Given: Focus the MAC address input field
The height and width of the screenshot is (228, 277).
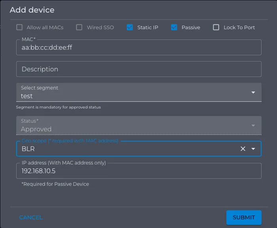Looking at the screenshot, I should click(138, 47).
